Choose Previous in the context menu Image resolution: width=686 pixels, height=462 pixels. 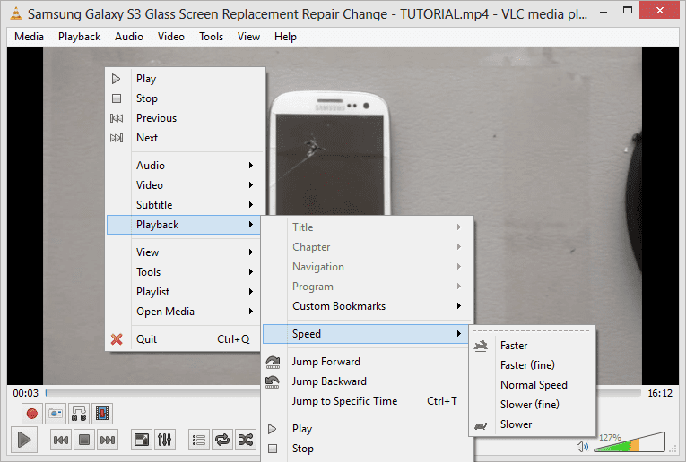[x=186, y=118]
